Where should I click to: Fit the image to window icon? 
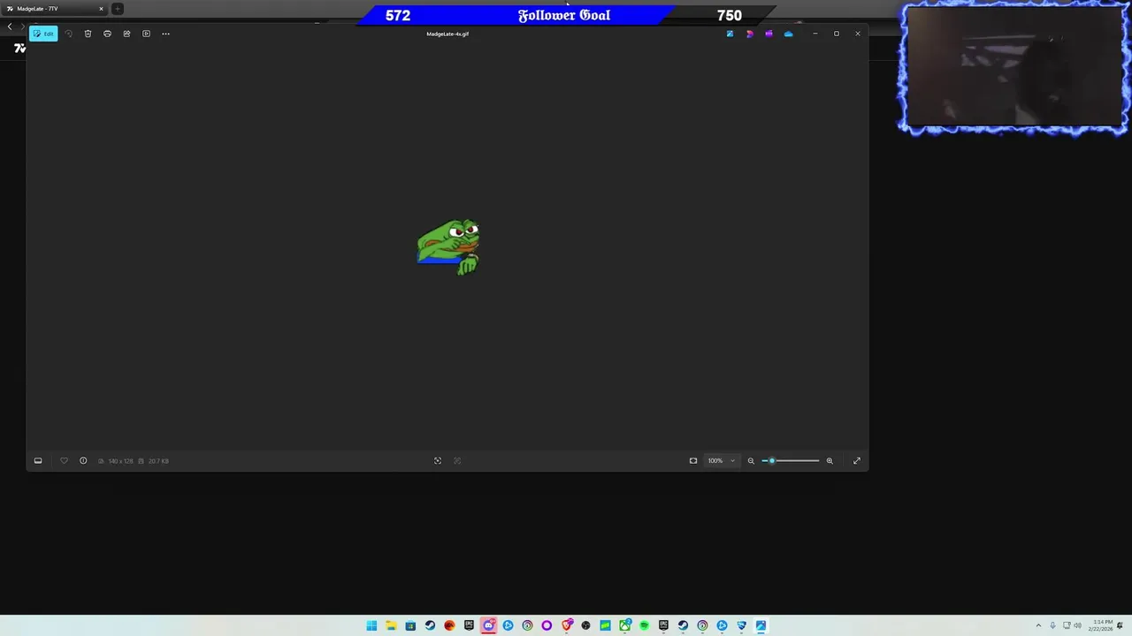(x=693, y=460)
